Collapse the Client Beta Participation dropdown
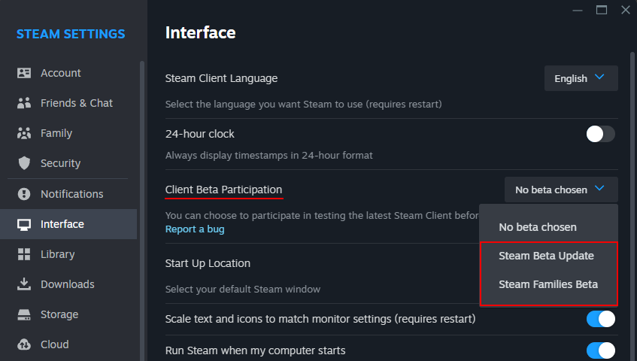637x361 pixels. tap(560, 190)
